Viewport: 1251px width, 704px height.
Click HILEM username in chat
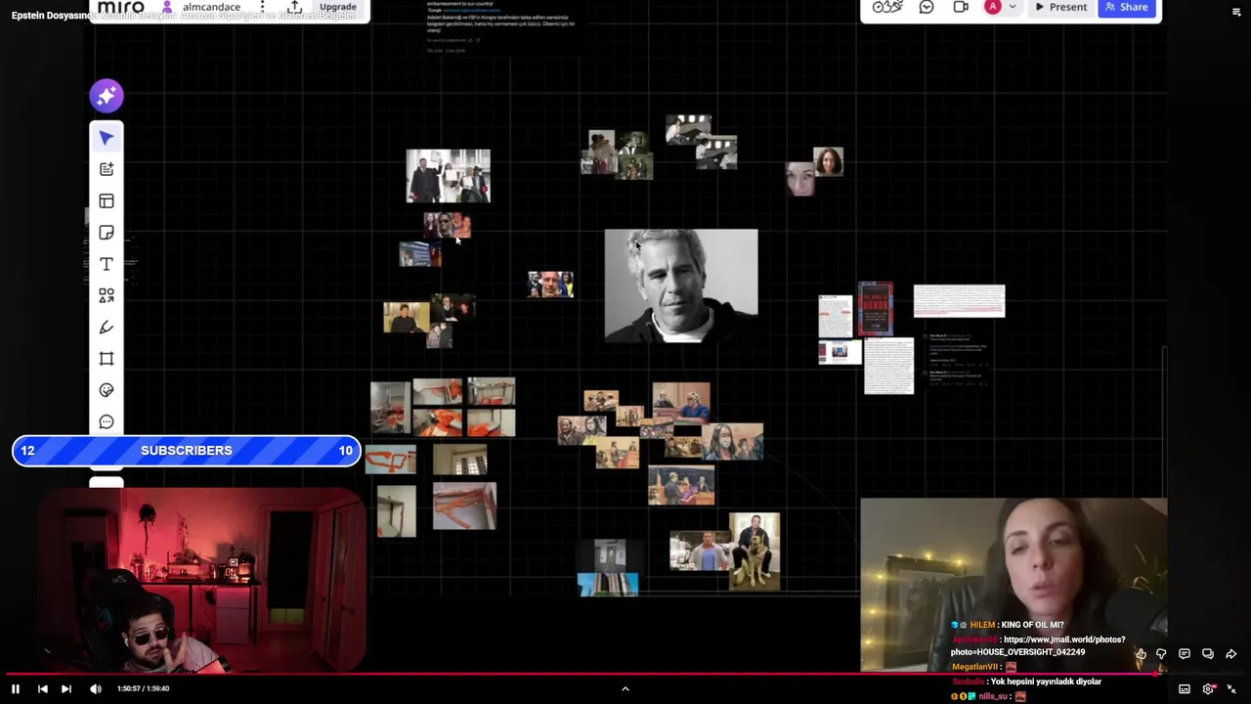coord(982,625)
